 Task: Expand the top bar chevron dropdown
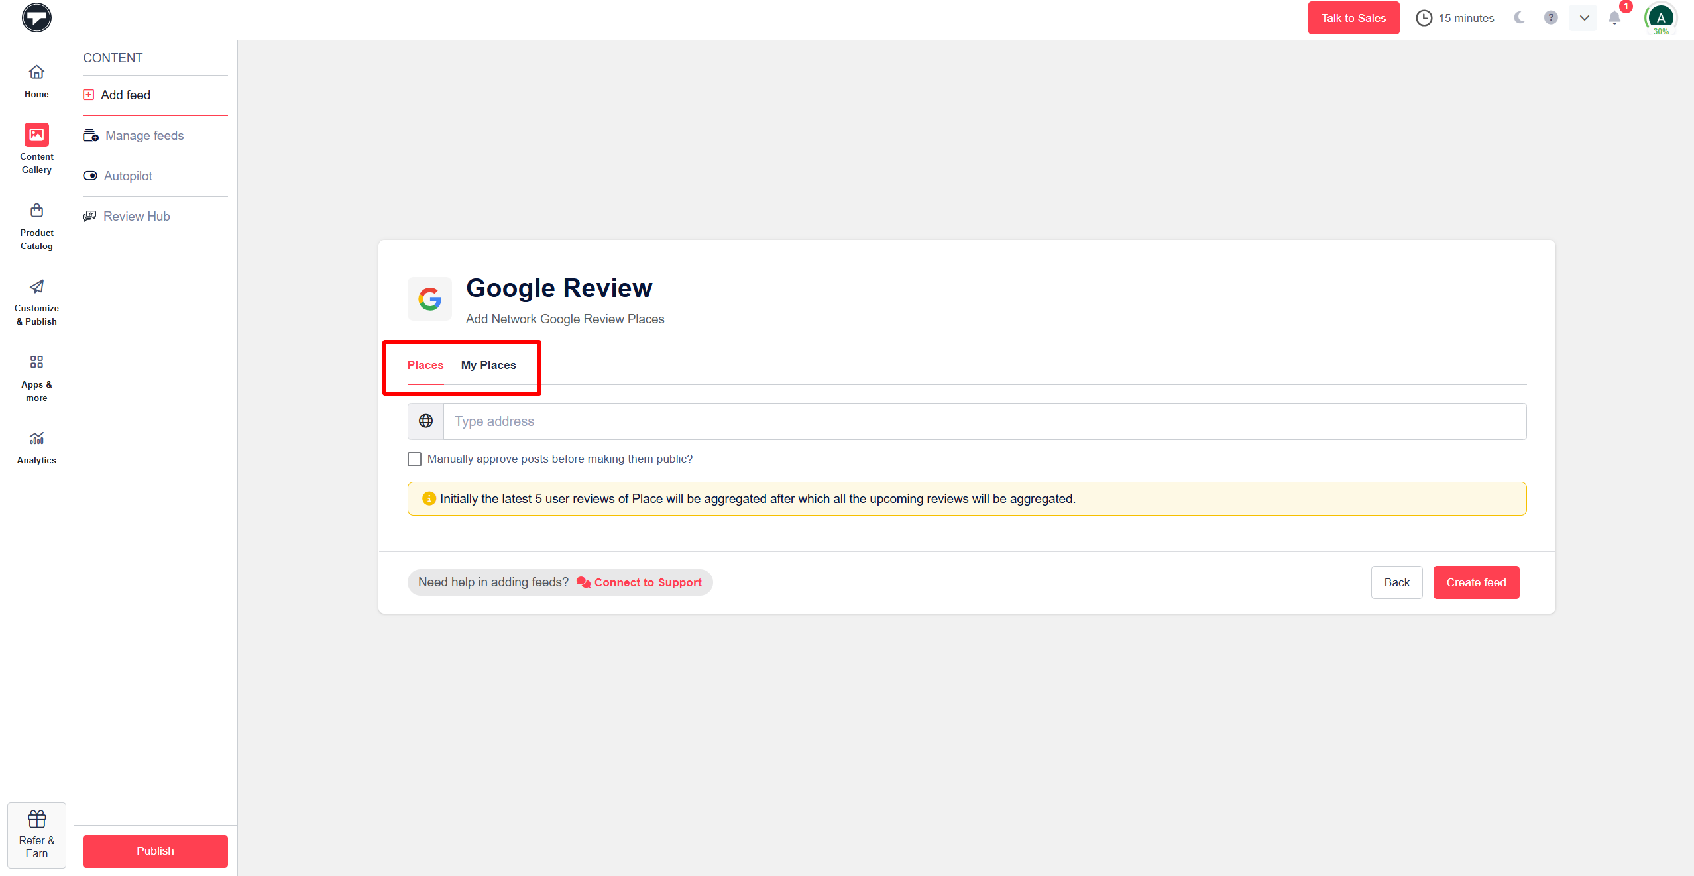point(1584,18)
